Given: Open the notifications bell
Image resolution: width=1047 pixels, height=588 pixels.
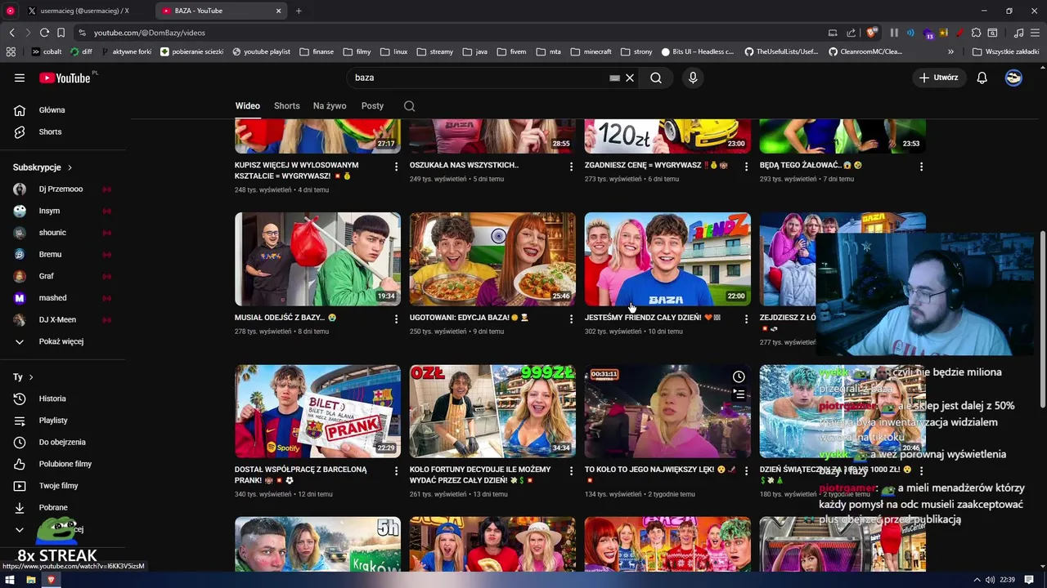Looking at the screenshot, I should point(982,78).
